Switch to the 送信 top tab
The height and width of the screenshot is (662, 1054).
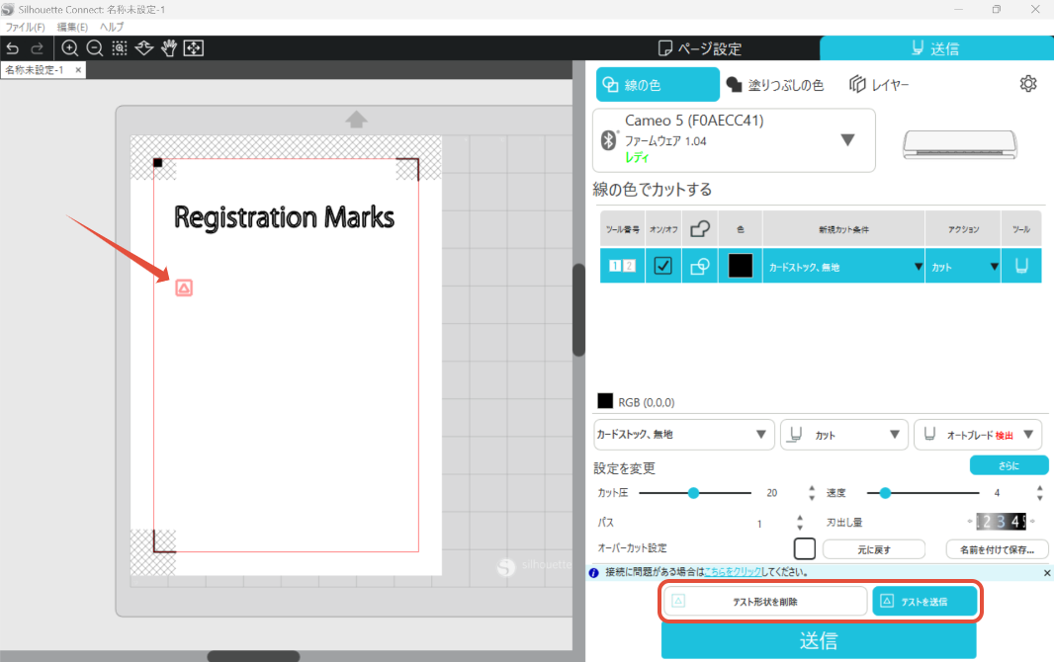[x=936, y=48]
